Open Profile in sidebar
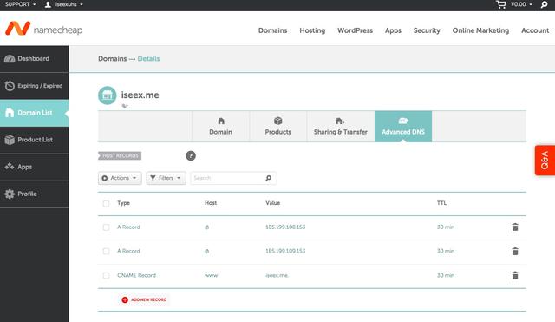 [x=35, y=194]
